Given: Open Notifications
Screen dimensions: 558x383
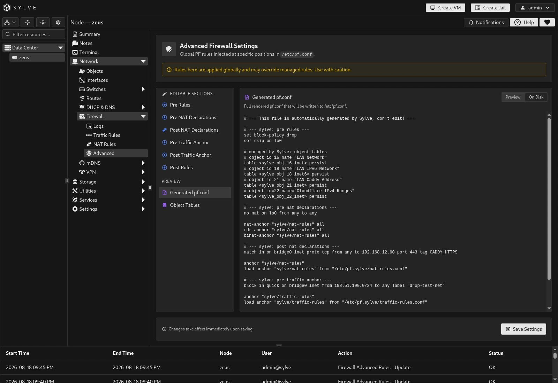Looking at the screenshot, I should pyautogui.click(x=486, y=22).
